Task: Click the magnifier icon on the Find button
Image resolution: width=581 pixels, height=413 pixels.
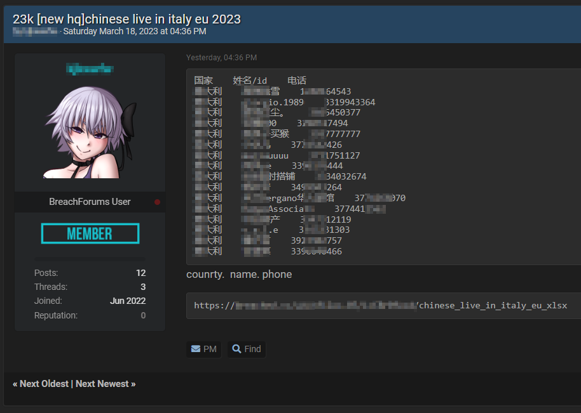Action: pos(236,349)
